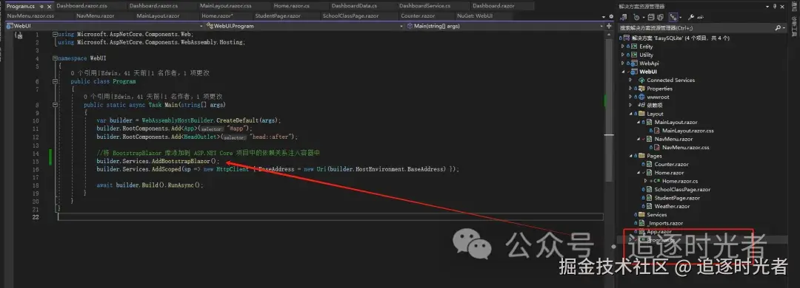This screenshot has width=800, height=288.
Task: Click the Sync with Active Document icon in Solution Explorer
Action: point(624,17)
